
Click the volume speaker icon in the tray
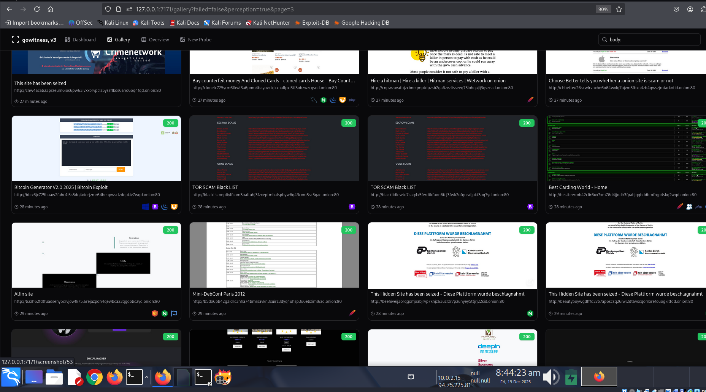[551, 377]
